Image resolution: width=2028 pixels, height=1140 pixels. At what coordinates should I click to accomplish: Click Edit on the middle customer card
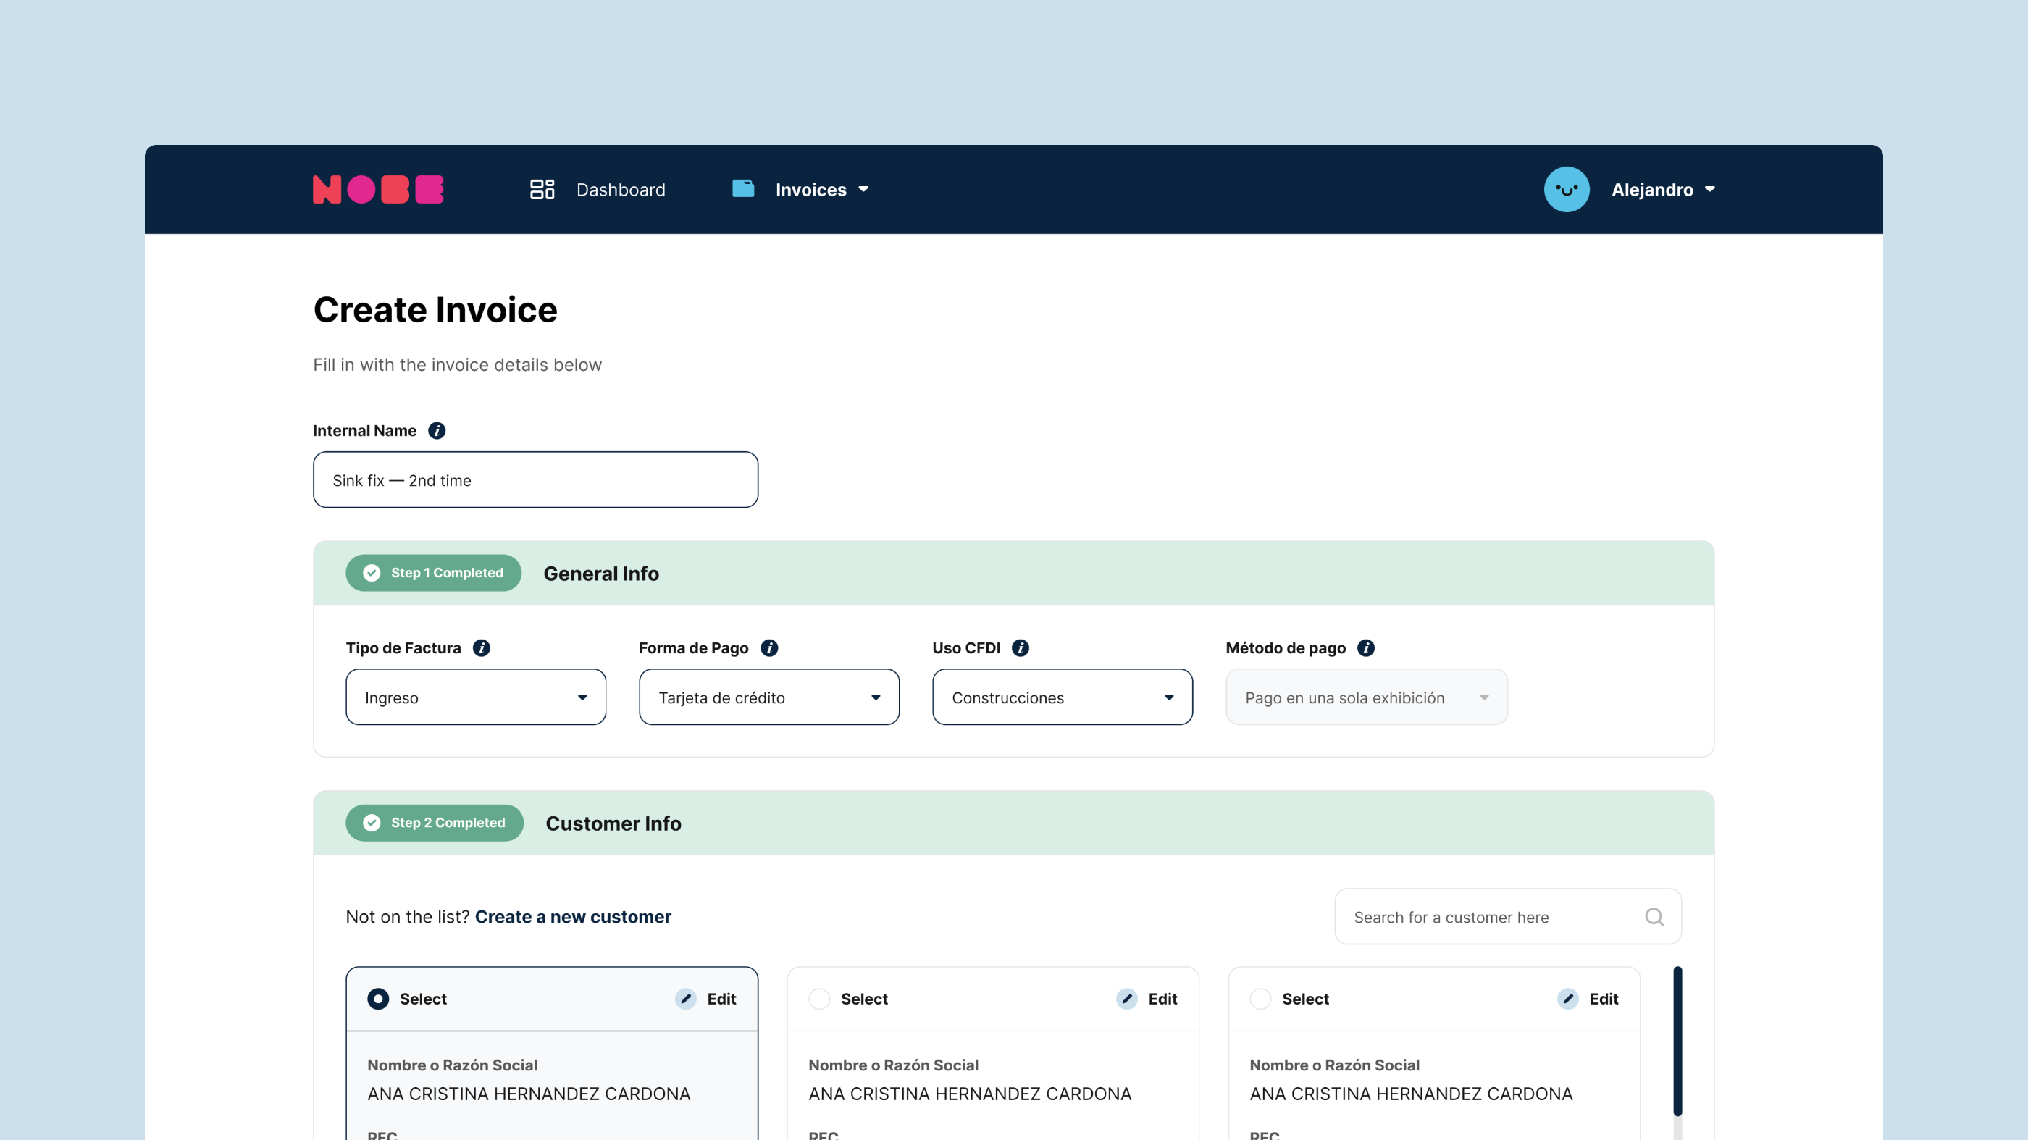pyautogui.click(x=1162, y=999)
